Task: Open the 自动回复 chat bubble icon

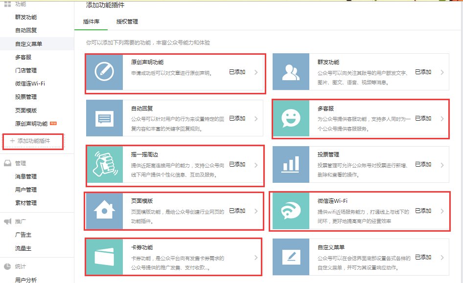Action: [x=104, y=118]
